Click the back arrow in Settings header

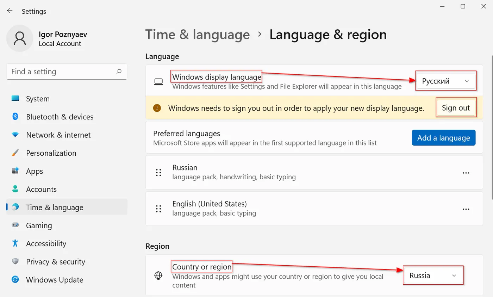[10, 11]
